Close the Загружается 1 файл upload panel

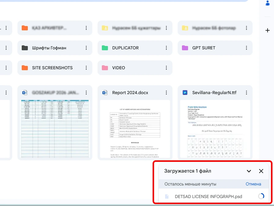pyautogui.click(x=261, y=171)
